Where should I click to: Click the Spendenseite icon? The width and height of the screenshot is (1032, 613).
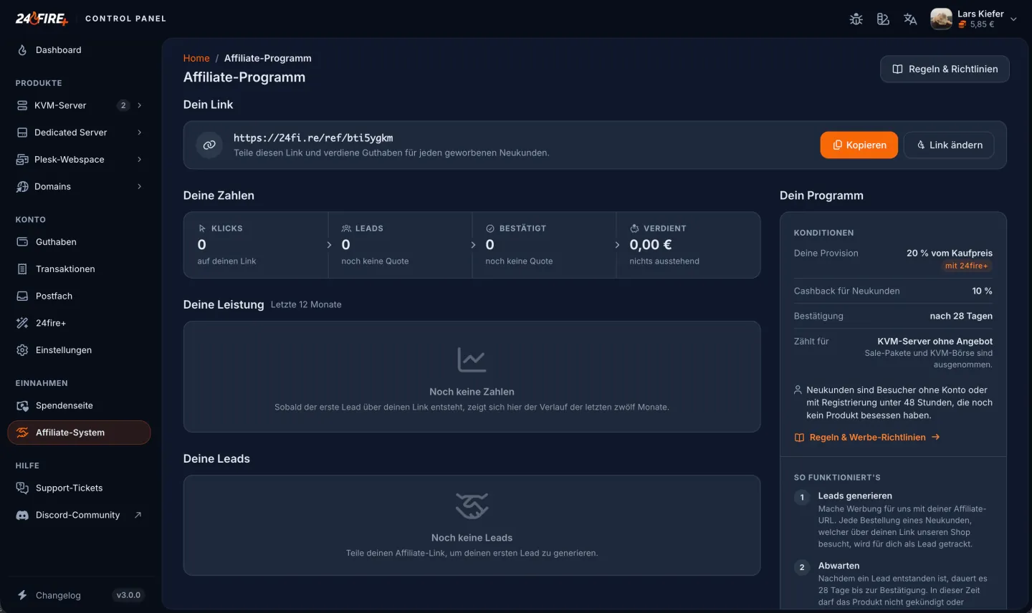[x=22, y=406]
